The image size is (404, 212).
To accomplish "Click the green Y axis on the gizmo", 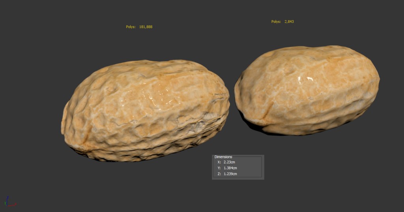I will point(6,203).
